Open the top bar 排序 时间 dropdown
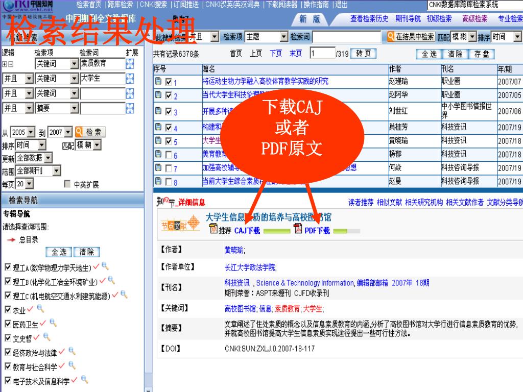This screenshot has height=392, width=523. pyautogui.click(x=518, y=37)
